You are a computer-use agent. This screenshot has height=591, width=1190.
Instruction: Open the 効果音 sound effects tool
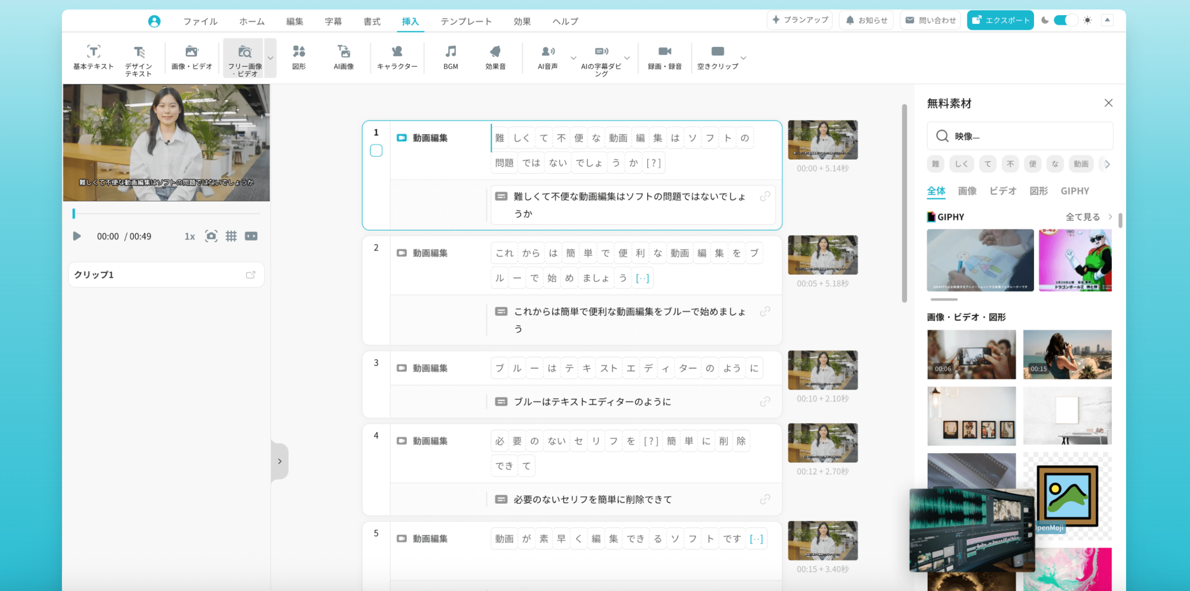[x=495, y=58]
